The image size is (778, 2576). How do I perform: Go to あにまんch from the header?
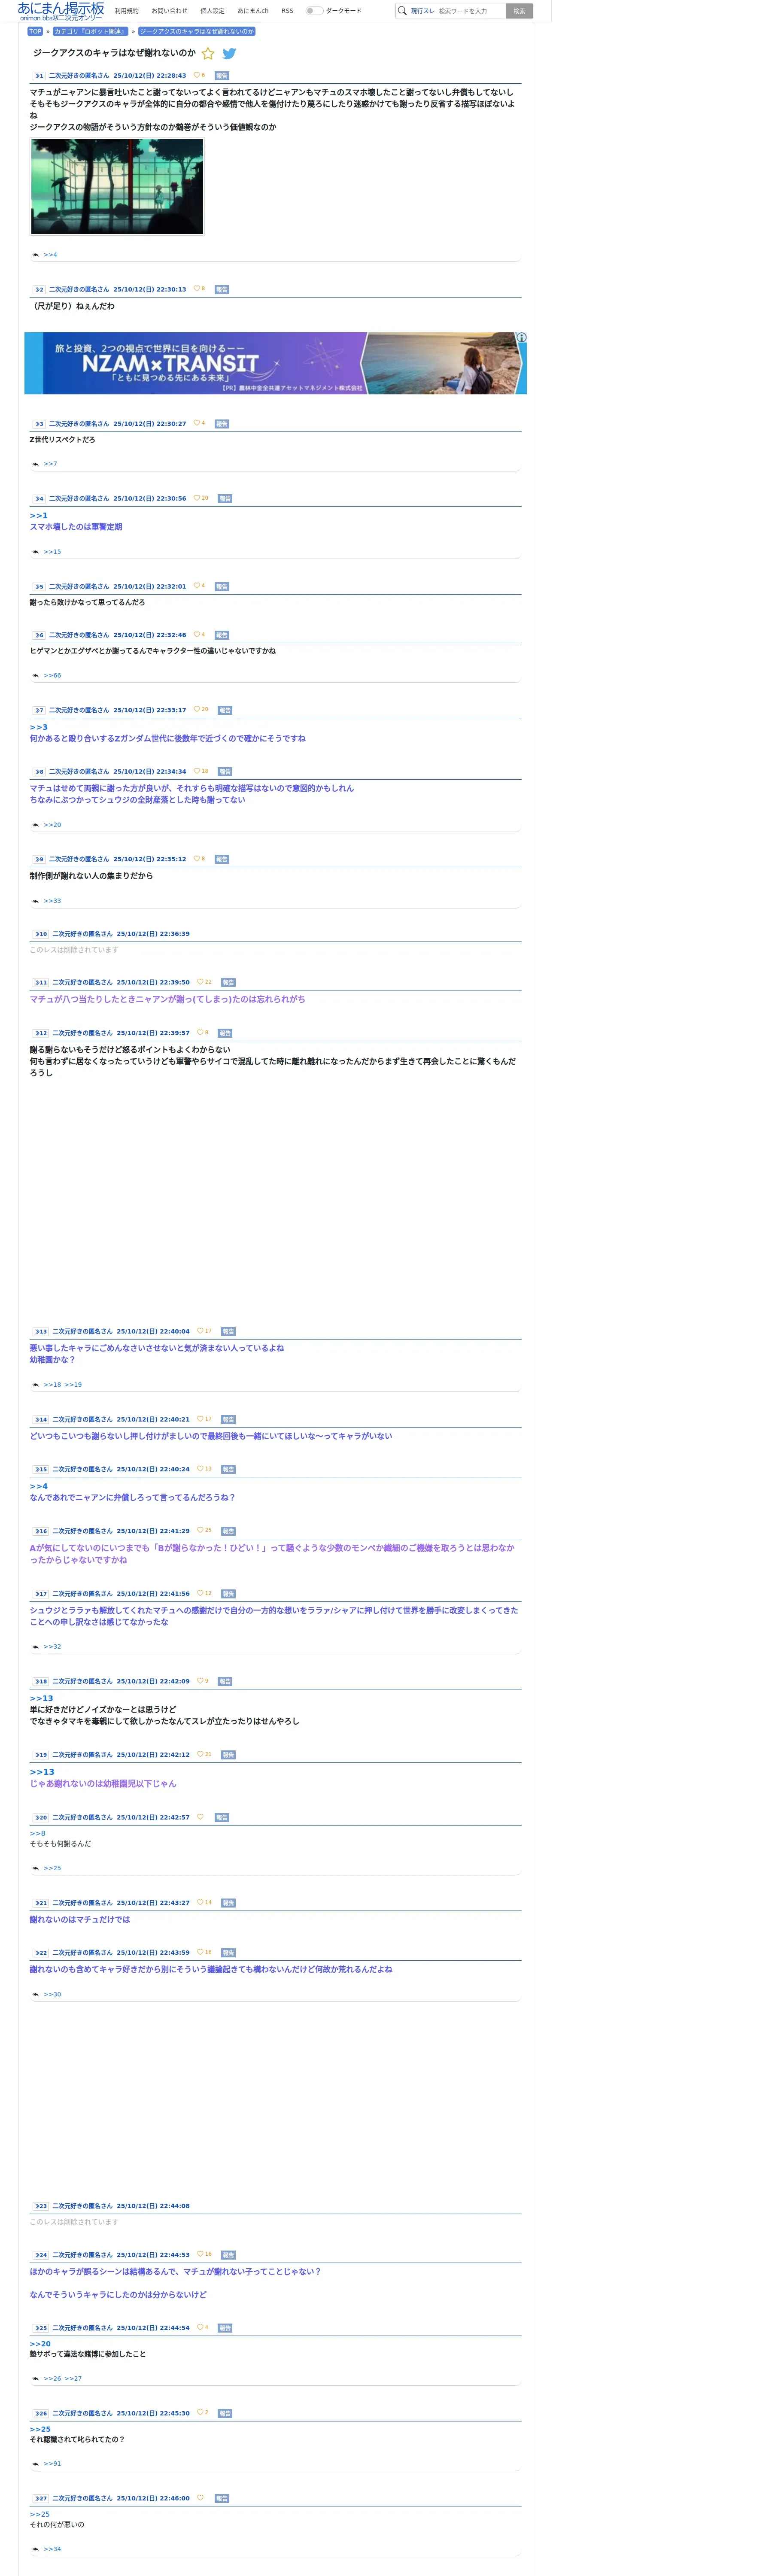[x=253, y=11]
